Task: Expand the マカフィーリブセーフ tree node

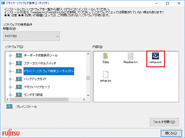Action: pos(10,87)
